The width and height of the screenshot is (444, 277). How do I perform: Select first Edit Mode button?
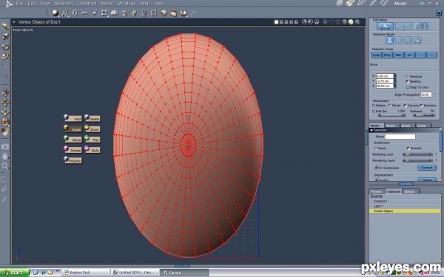click(385, 27)
